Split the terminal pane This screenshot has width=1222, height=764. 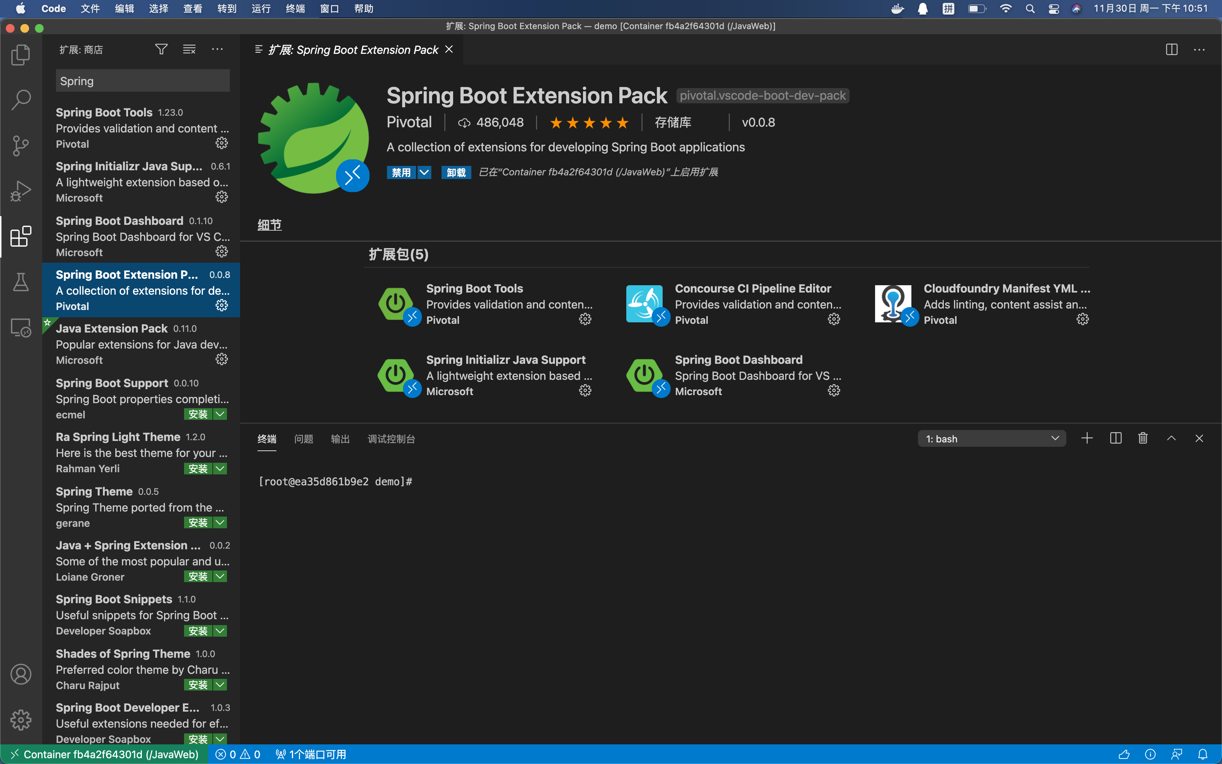pos(1115,438)
